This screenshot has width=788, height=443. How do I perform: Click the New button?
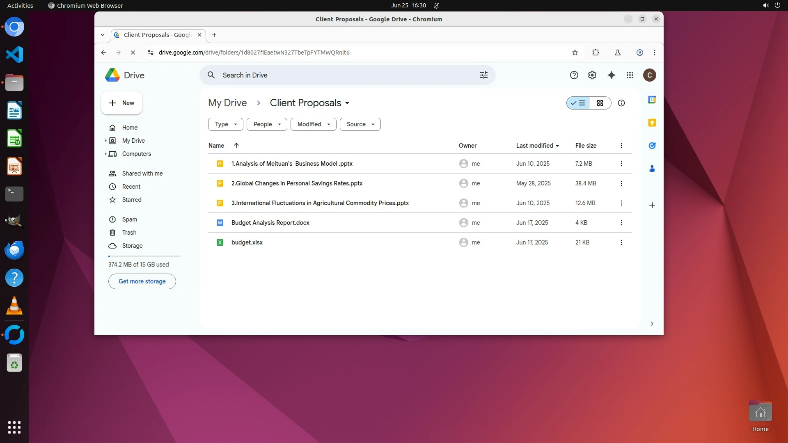pyautogui.click(x=121, y=103)
